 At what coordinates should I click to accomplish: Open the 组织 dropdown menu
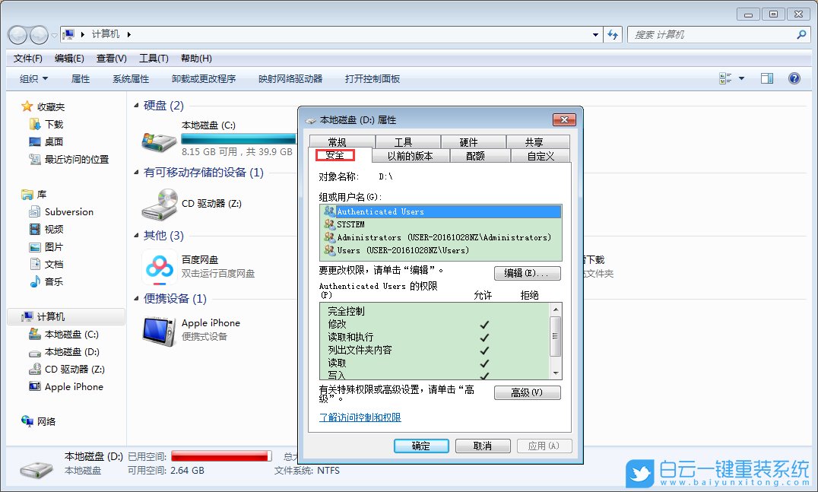[30, 78]
